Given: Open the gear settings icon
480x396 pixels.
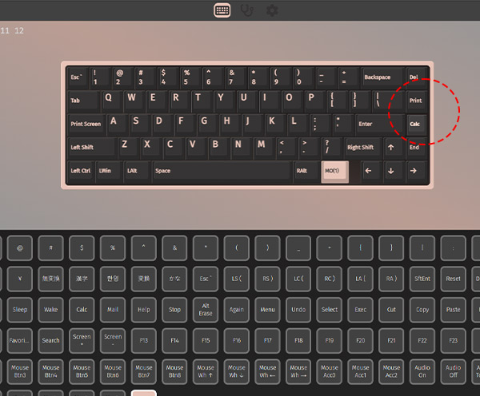Looking at the screenshot, I should pos(272,10).
